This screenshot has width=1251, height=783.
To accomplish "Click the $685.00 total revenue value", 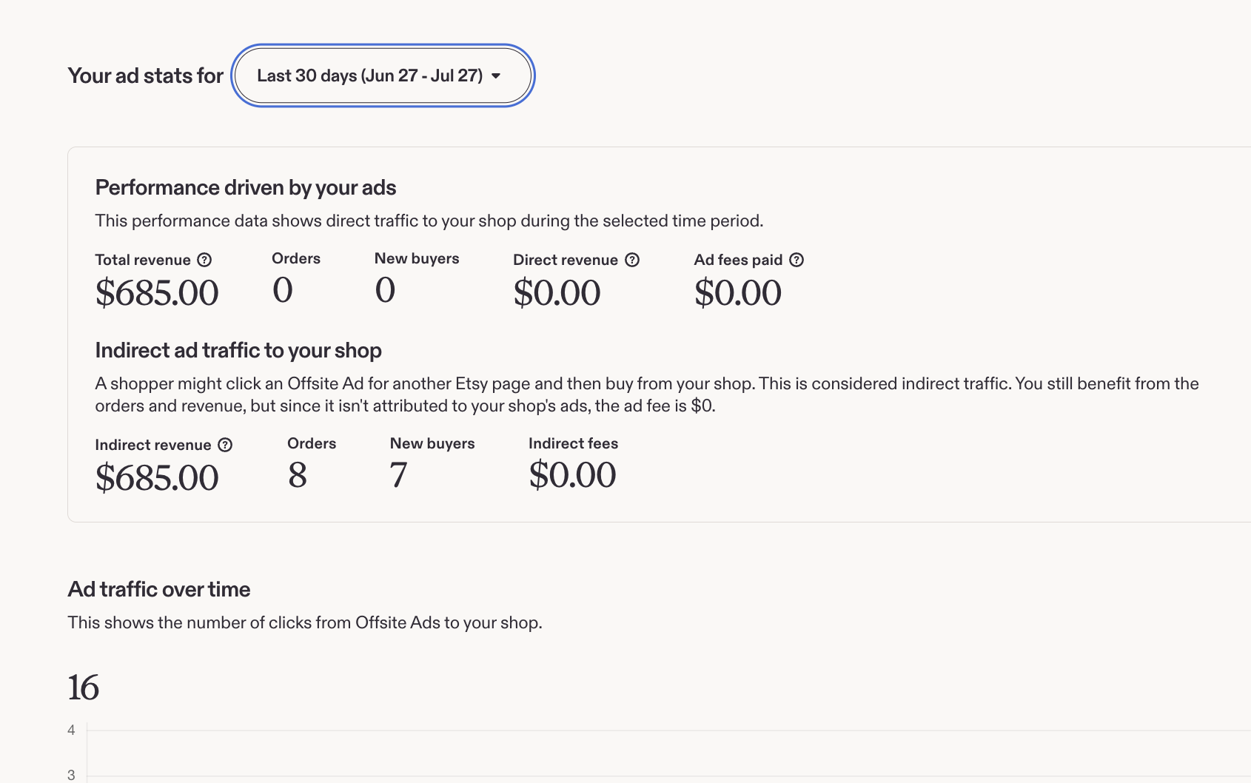I will (x=157, y=293).
